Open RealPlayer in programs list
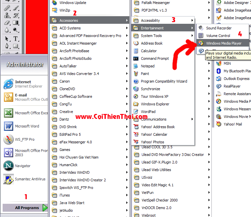This screenshot has height=217, width=251. point(233,86)
